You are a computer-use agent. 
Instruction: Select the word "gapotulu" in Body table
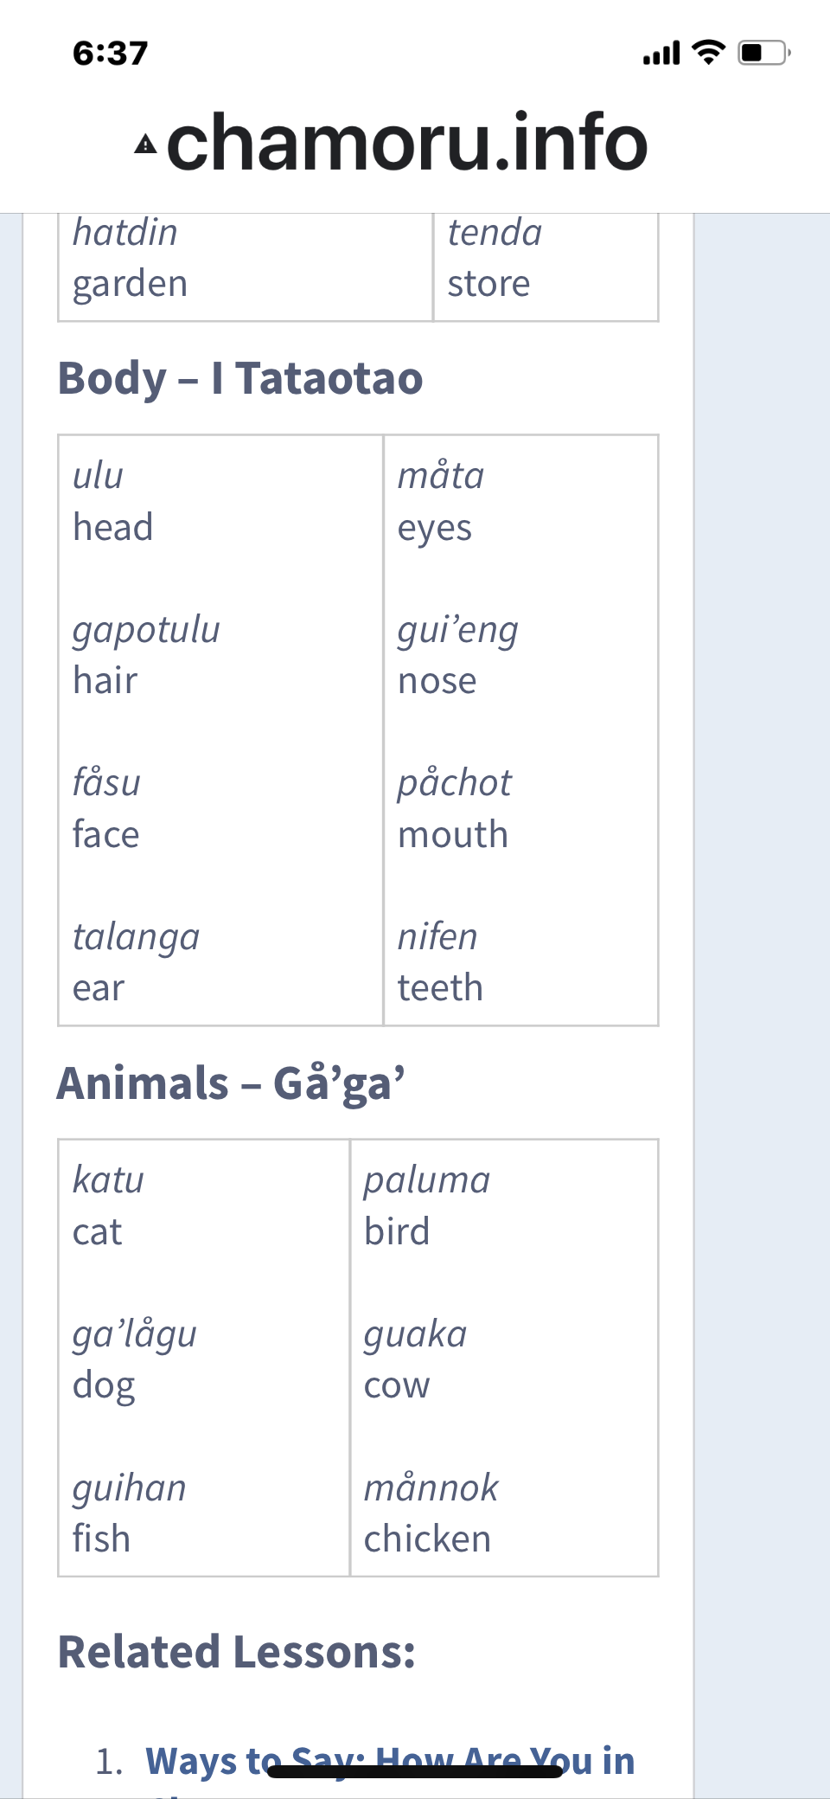point(146,630)
